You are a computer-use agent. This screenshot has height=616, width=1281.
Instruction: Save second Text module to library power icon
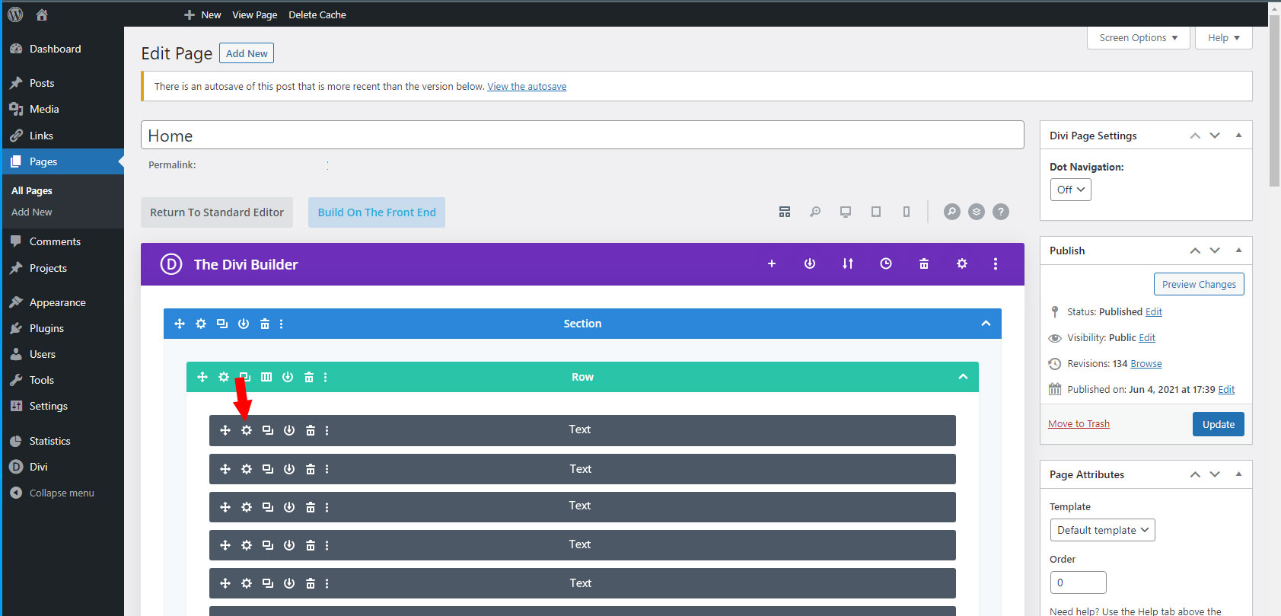click(x=289, y=469)
